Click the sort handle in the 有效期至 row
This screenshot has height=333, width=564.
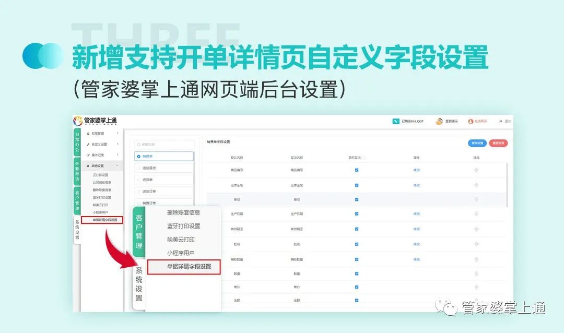point(476,229)
